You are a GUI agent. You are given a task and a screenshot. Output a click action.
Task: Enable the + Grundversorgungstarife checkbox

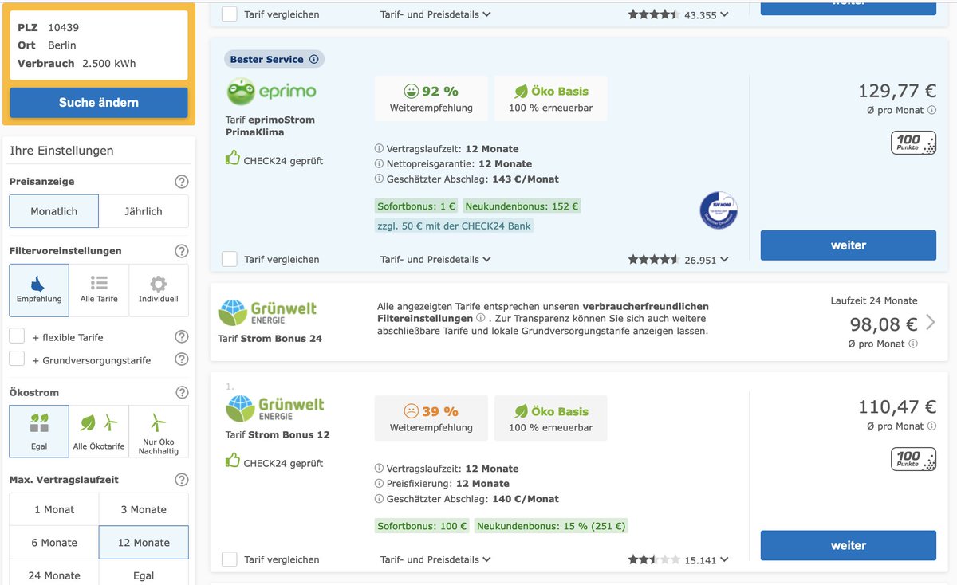point(17,359)
